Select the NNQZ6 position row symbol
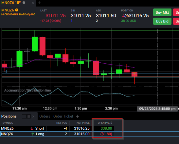Image resolution: width=179 pixels, height=144 pixels. coord(7,134)
